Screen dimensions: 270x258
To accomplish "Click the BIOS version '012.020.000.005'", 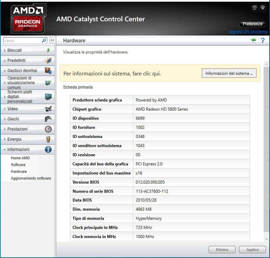I will pos(150,182).
